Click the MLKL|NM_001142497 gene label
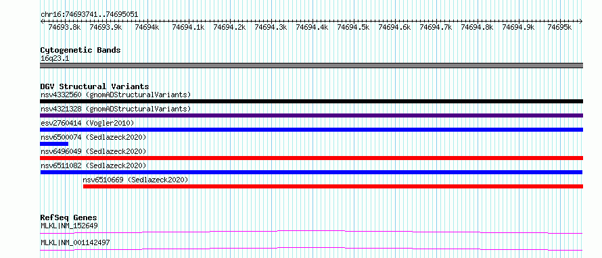This screenshot has width=602, height=258. 76,242
